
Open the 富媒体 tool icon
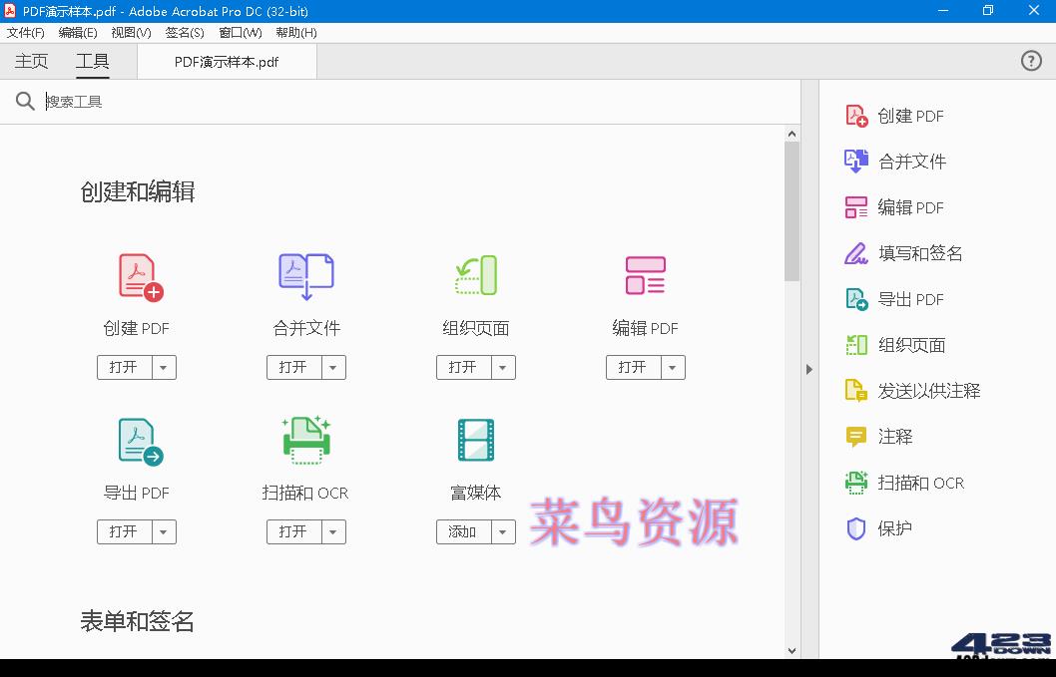click(x=475, y=441)
